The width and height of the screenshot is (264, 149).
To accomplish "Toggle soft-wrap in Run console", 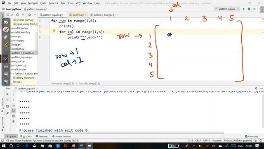I will (14, 105).
